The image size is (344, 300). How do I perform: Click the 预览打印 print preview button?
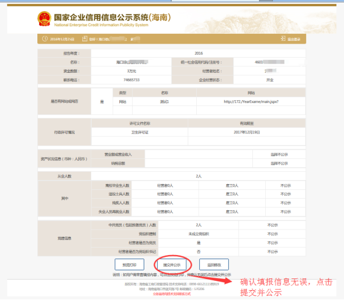(130, 265)
